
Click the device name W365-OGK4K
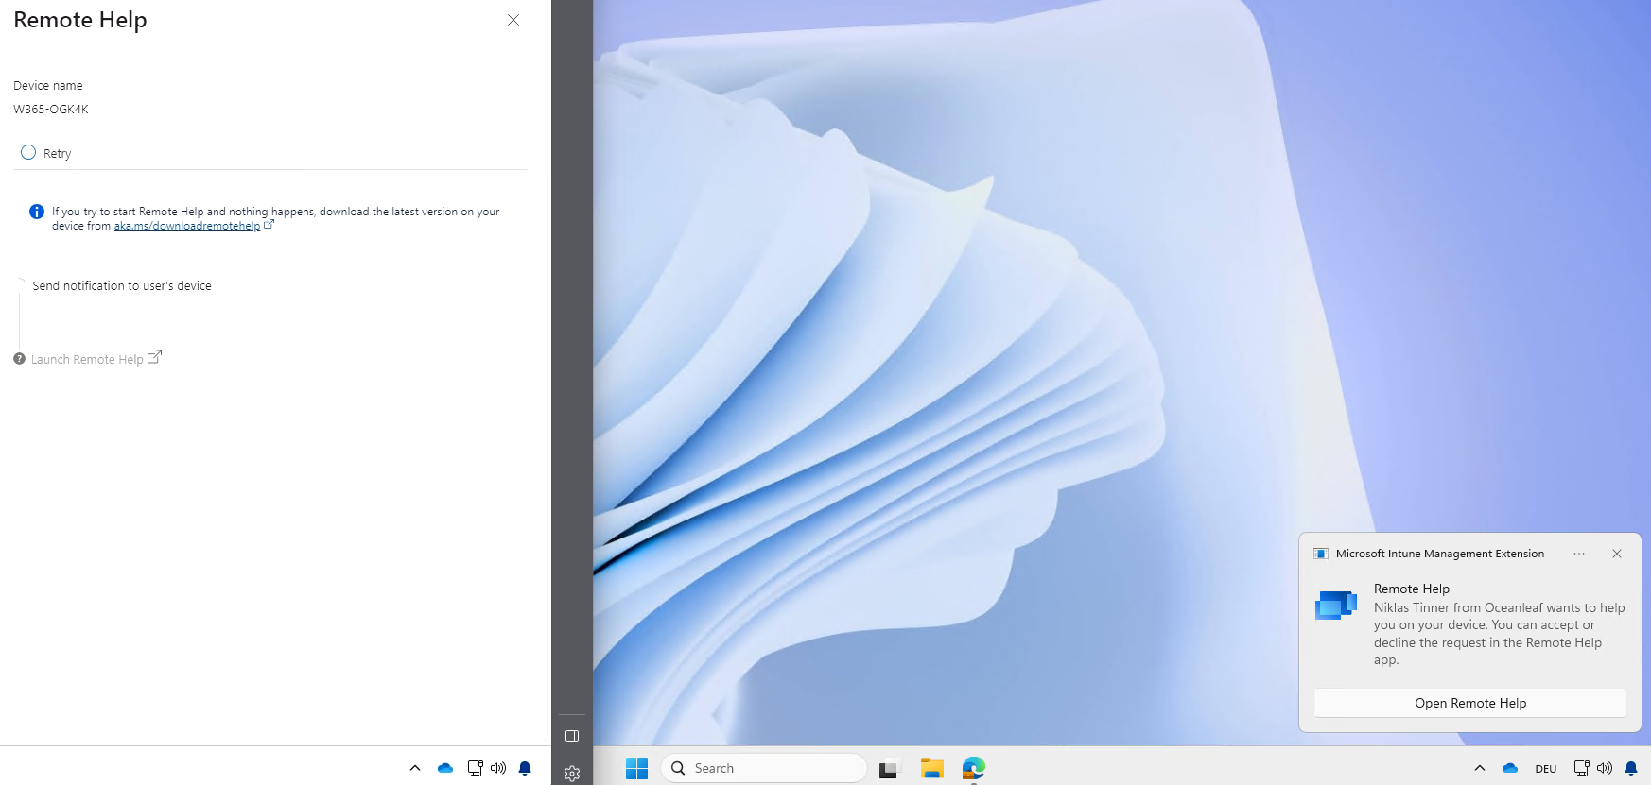pyautogui.click(x=51, y=109)
